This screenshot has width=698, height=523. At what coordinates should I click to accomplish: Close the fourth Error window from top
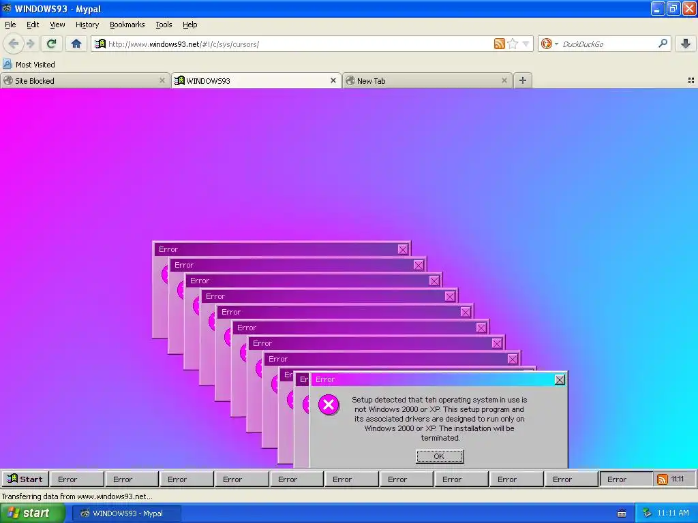pos(450,296)
